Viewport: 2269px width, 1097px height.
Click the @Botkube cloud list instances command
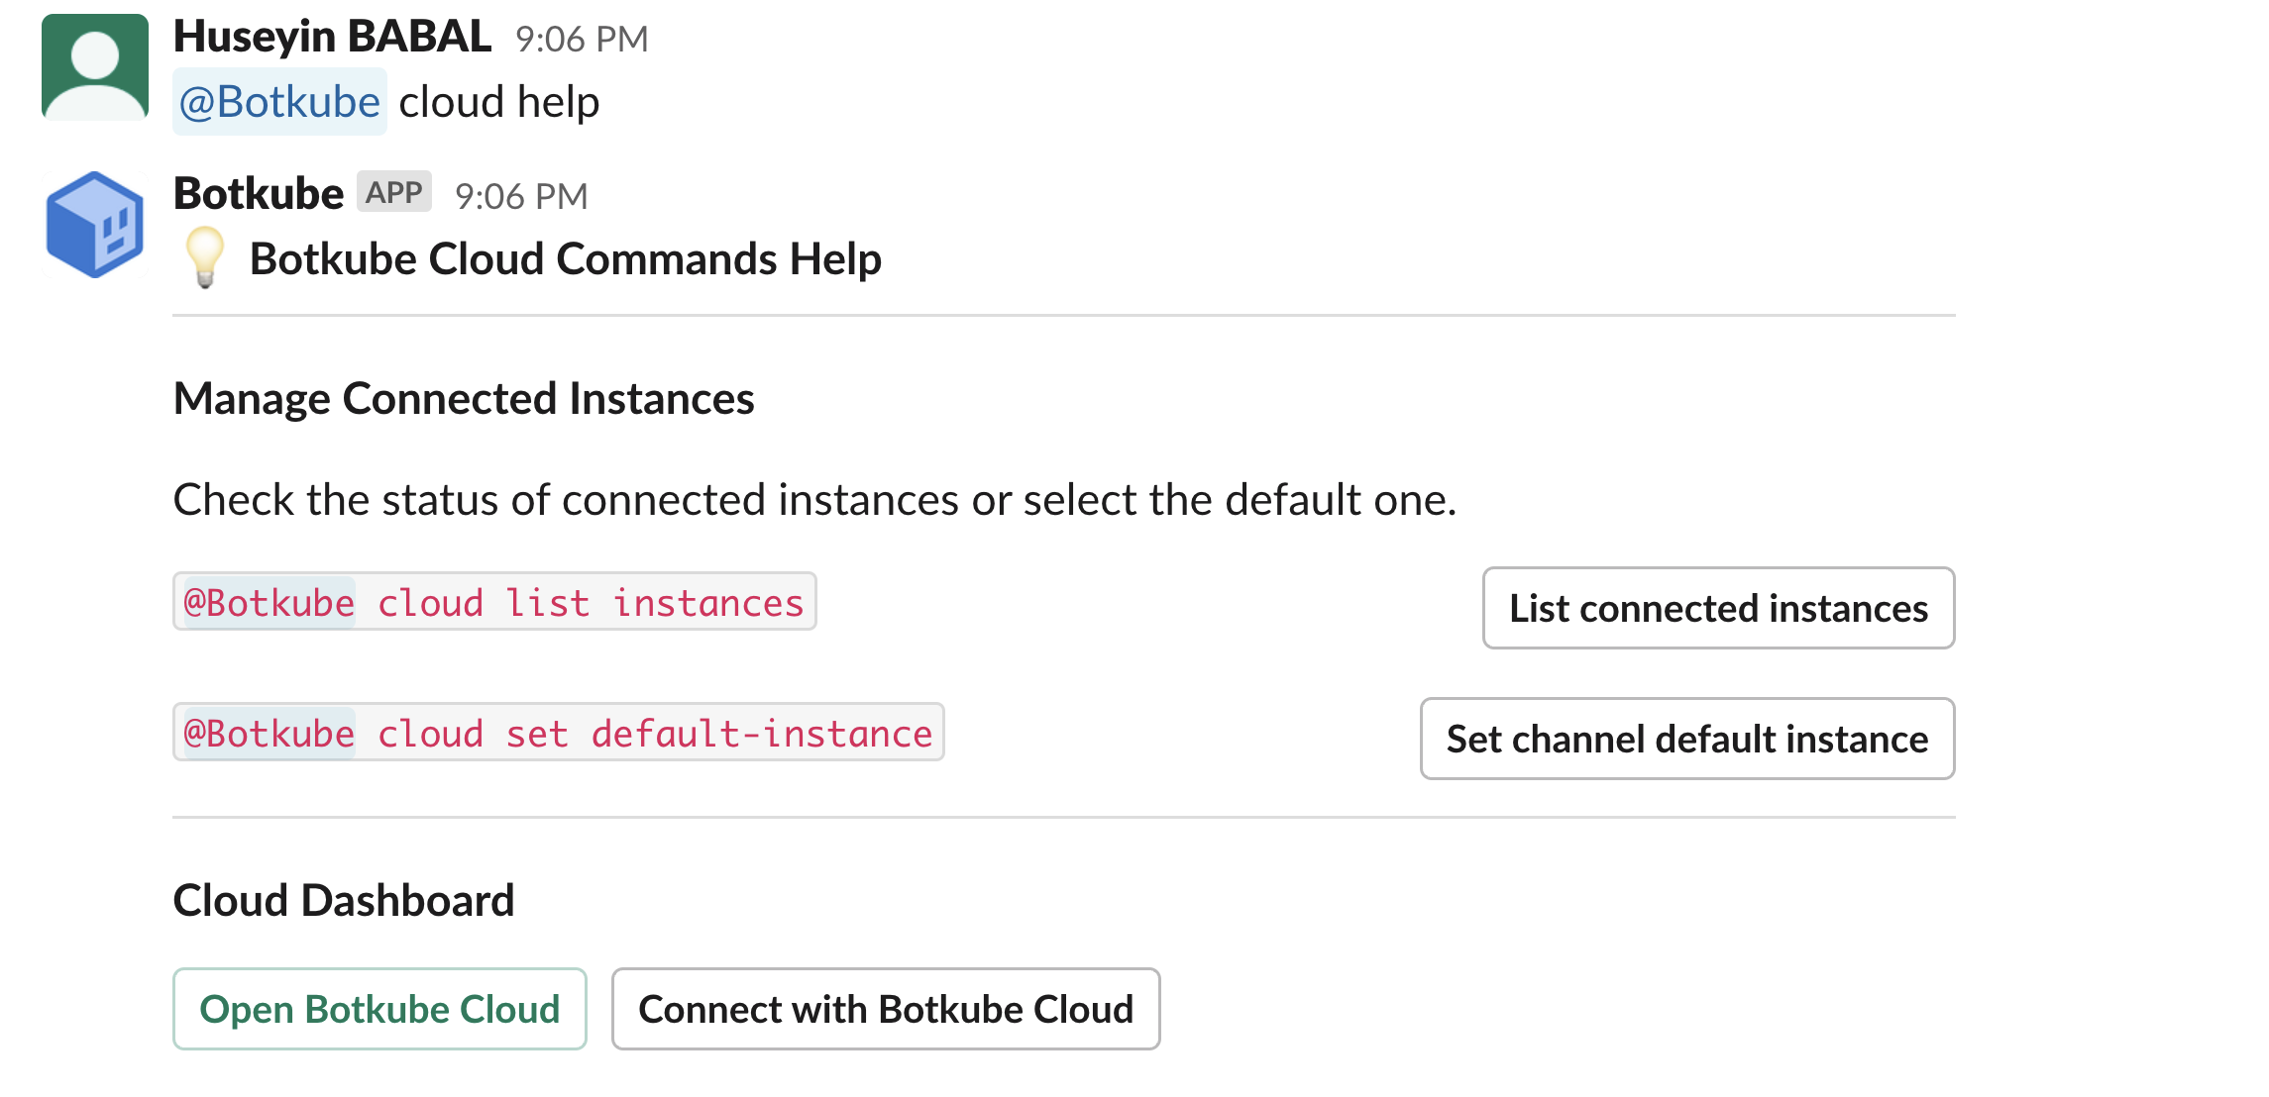coord(496,604)
